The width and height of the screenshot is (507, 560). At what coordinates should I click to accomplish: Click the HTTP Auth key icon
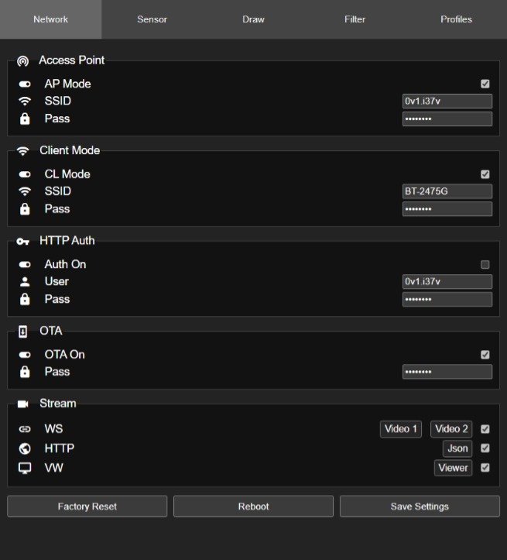coord(23,241)
